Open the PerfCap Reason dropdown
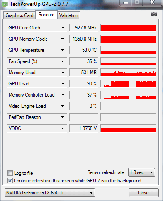 pos(63,117)
